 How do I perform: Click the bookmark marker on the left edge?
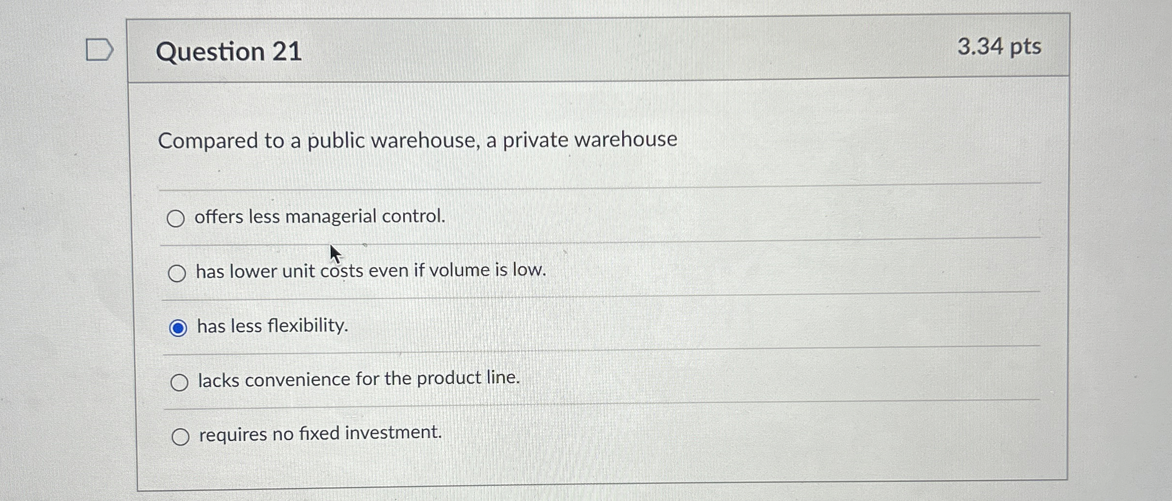tap(99, 48)
